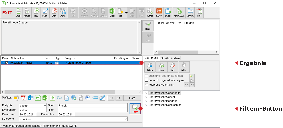Viewport: 283px width, 128px height.
Task: Open the EGVP tool
Action: (159, 13)
